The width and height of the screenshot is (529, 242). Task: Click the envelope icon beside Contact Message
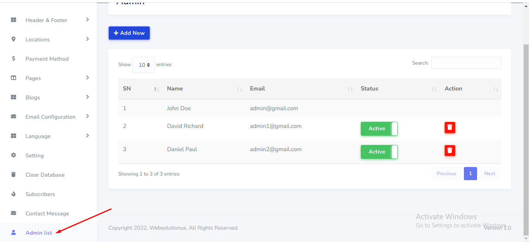point(14,213)
